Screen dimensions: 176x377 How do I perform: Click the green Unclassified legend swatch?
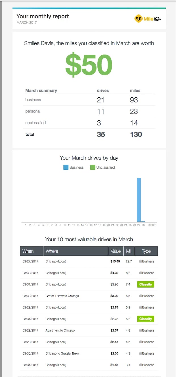coord(93,167)
